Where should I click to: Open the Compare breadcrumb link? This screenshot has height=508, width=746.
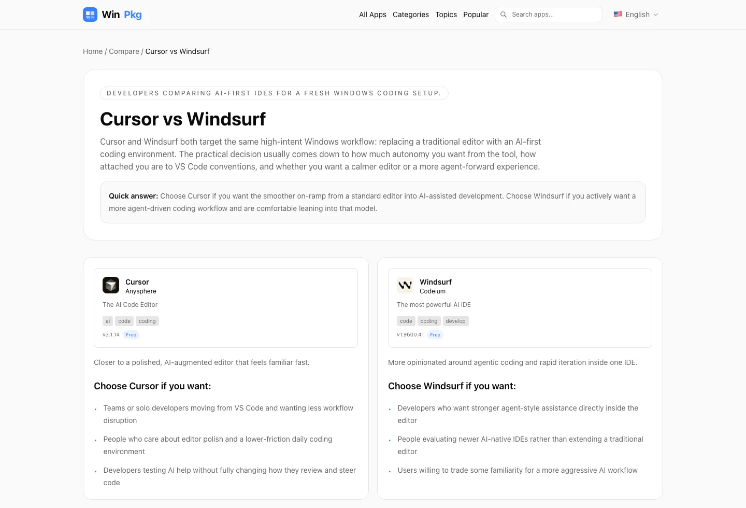[x=124, y=51]
